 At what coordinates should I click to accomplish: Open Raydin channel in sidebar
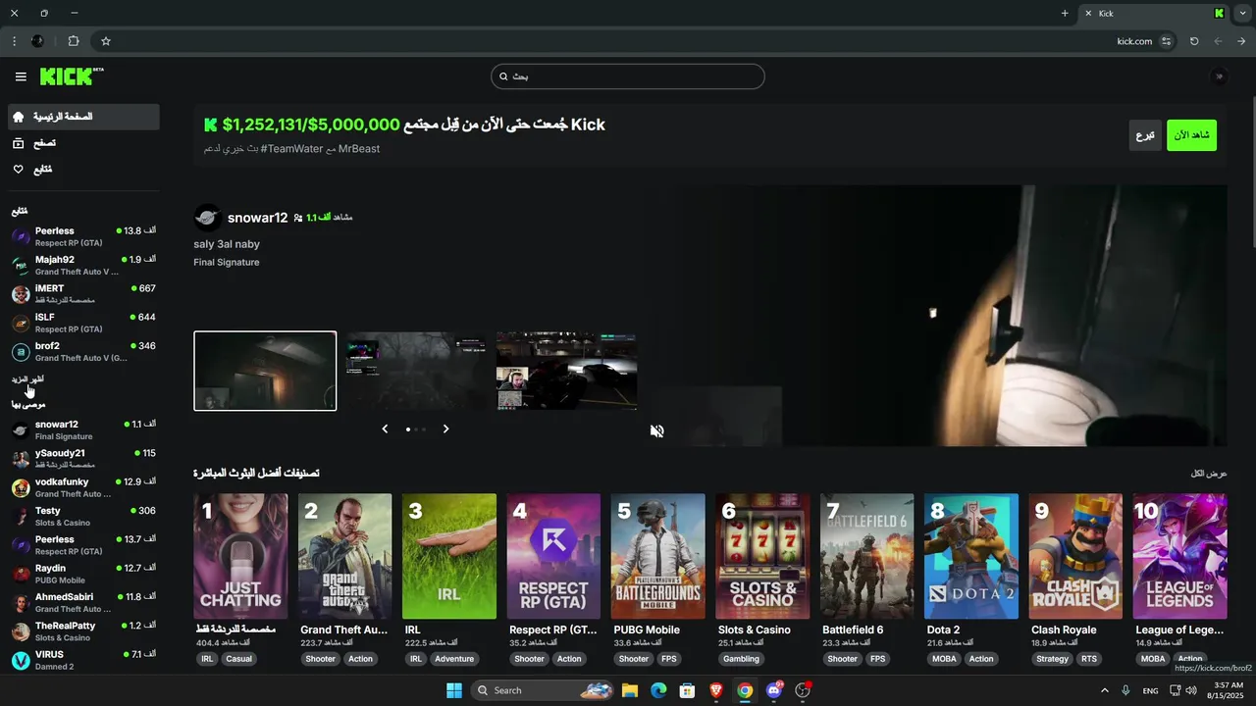(83, 574)
